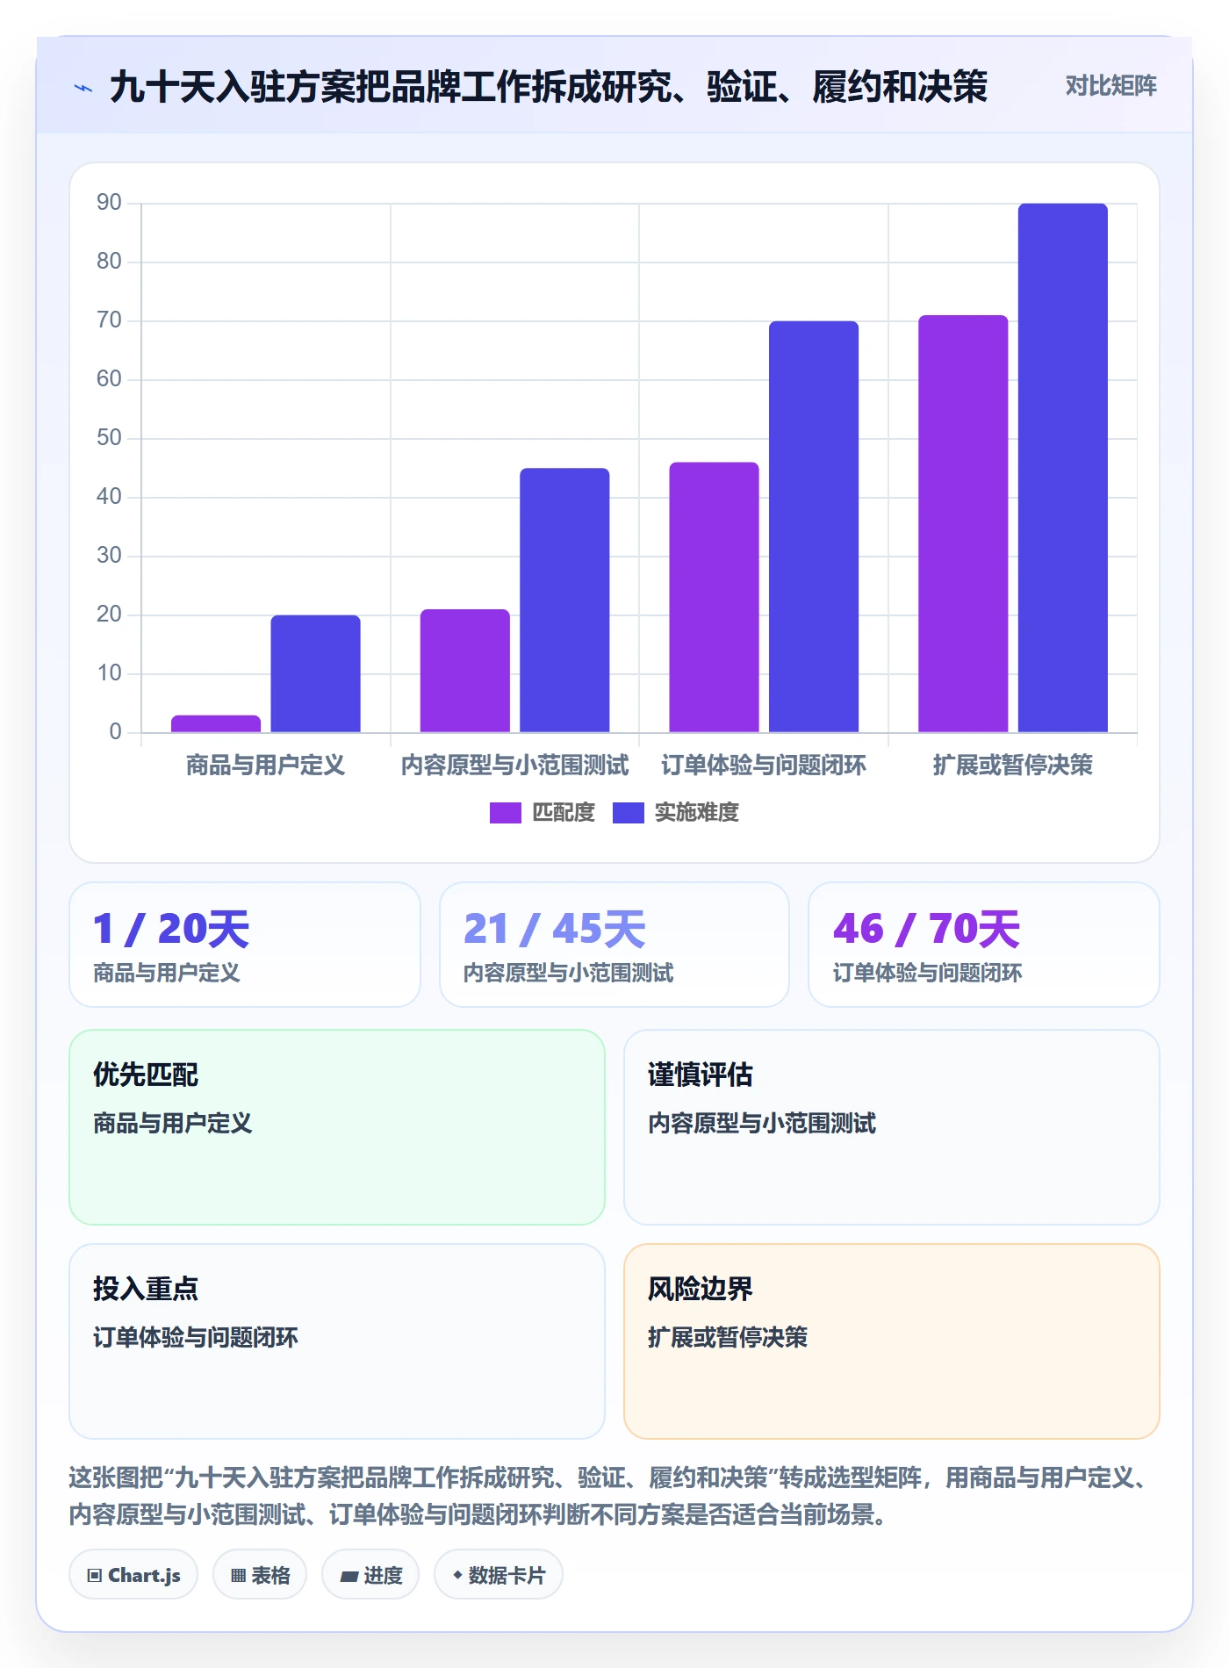Click the 订单体验与问题闭环 caption under 46 / 70天
This screenshot has width=1229, height=1668.
(927, 973)
